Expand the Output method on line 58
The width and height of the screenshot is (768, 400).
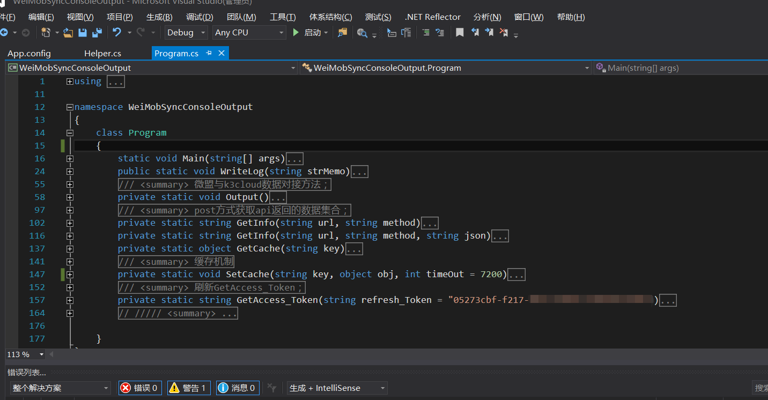[70, 197]
